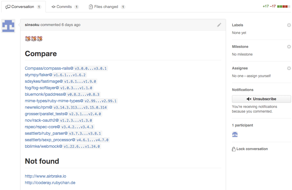This screenshot has height=190, width=292.
Task: Open the seattlerb/sexp_processor compare link
Action: [67, 140]
